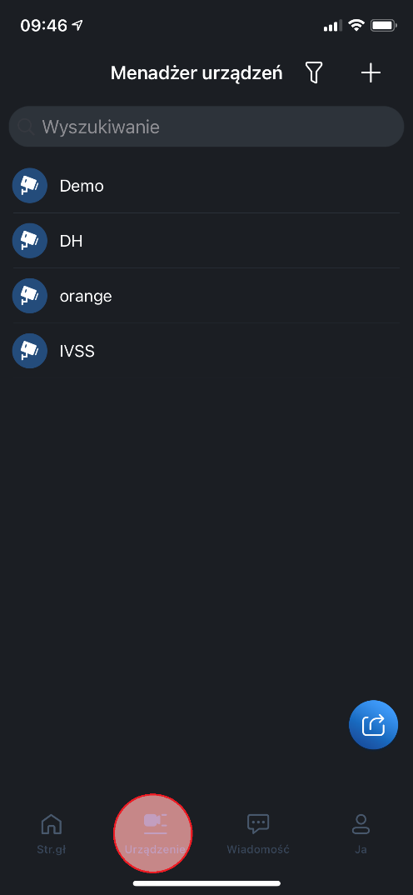Select the DH device row
This screenshot has height=895, width=413.
coord(206,241)
